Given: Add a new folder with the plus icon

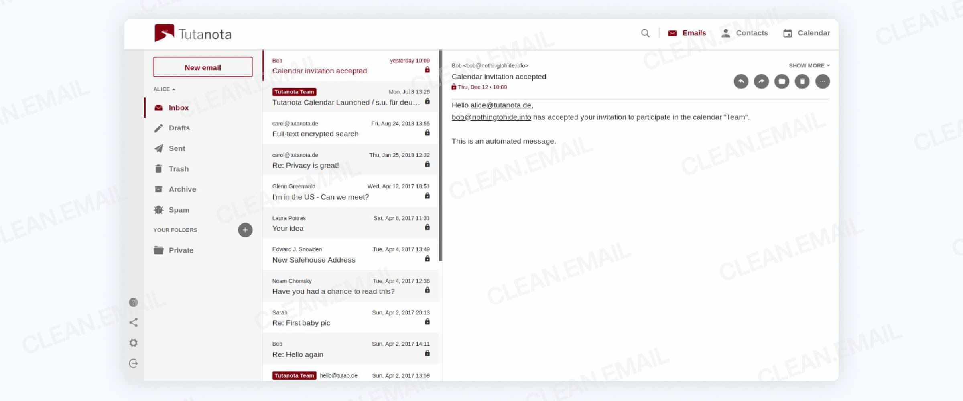Looking at the screenshot, I should (x=246, y=230).
